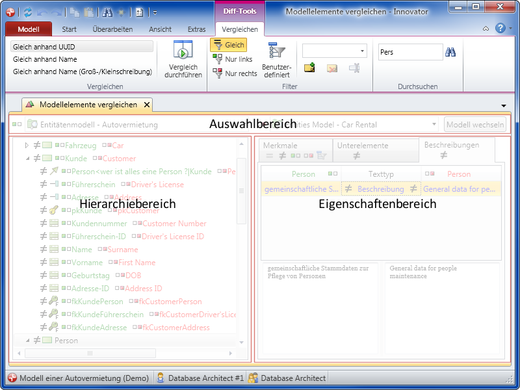Select Gleich anhand Name option
Viewport: 520px width, 390px height.
[x=45, y=59]
